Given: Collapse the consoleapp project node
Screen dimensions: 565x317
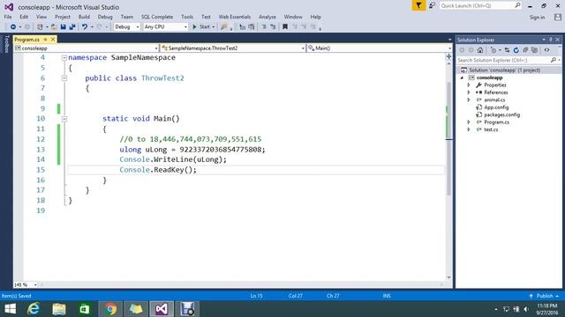Looking at the screenshot, I should point(463,77).
